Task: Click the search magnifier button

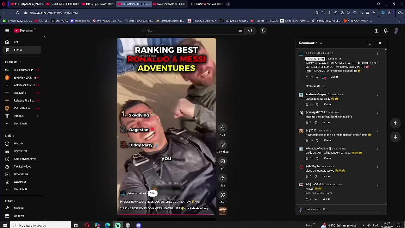Action: (250, 31)
